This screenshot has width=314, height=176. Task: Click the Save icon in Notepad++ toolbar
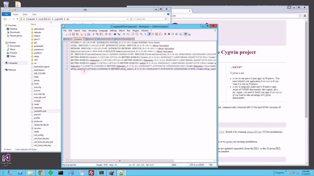[73, 34]
